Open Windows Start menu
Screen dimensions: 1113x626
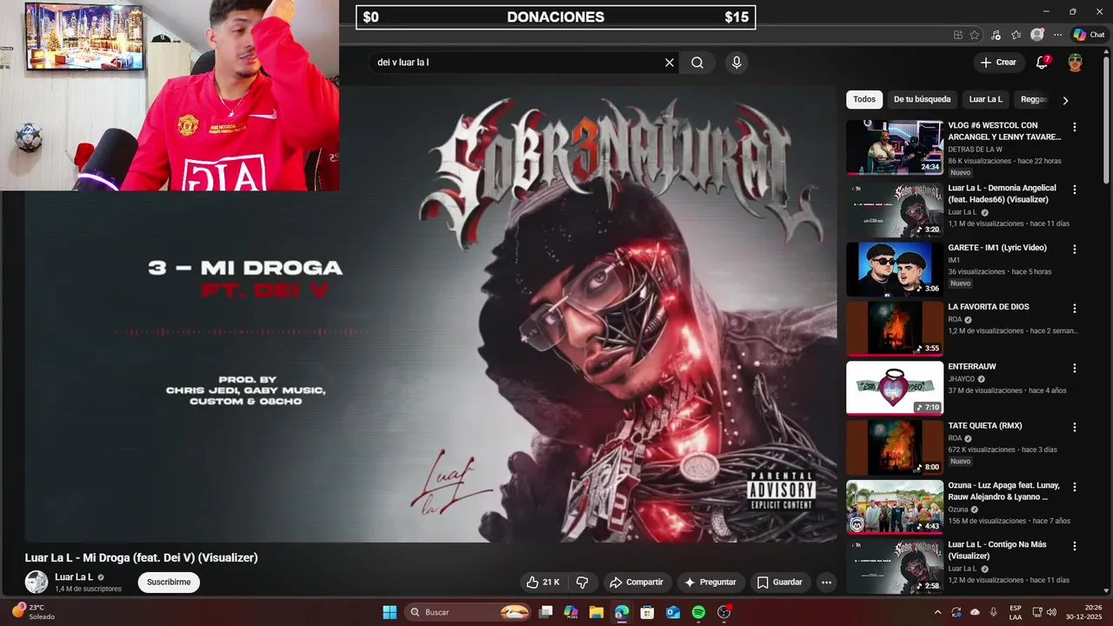click(390, 612)
